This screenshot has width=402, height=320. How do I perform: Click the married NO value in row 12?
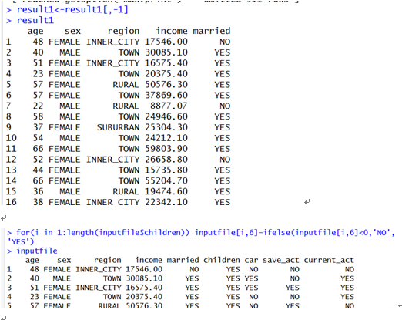pyautogui.click(x=225, y=160)
